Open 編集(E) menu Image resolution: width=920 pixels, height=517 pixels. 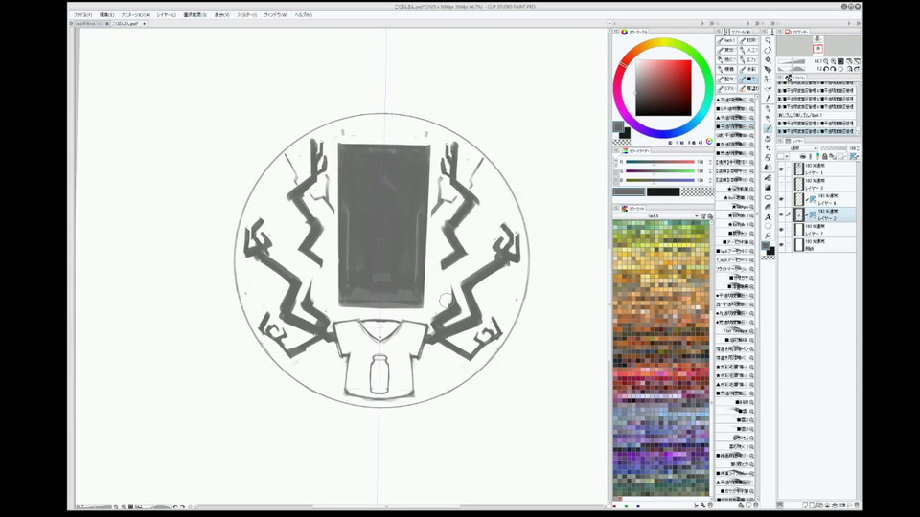(106, 15)
